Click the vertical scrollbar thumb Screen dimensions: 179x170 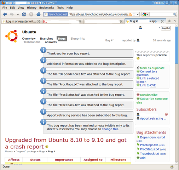coord(177,45)
